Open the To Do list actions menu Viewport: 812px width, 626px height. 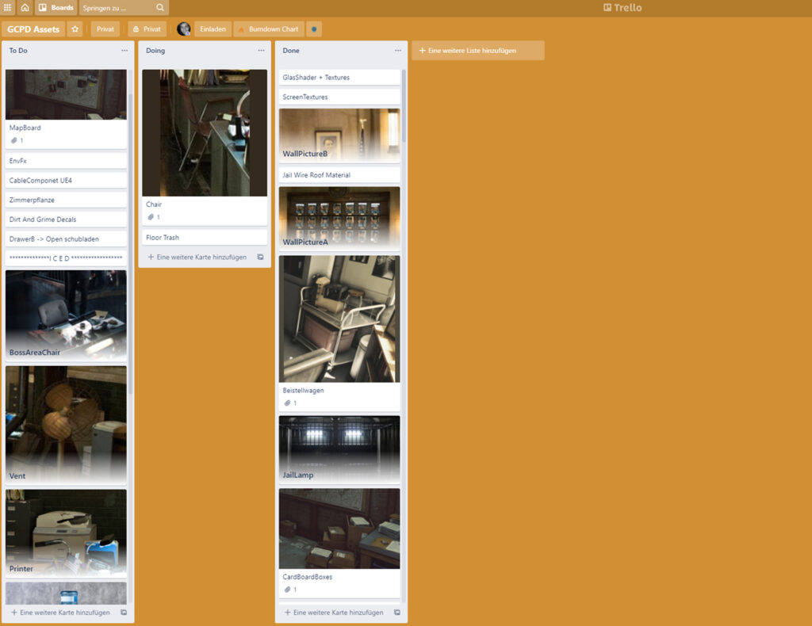[x=124, y=50]
